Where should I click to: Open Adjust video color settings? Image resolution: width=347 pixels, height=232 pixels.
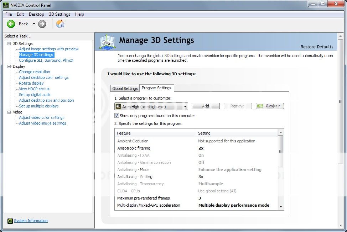coord(42,117)
